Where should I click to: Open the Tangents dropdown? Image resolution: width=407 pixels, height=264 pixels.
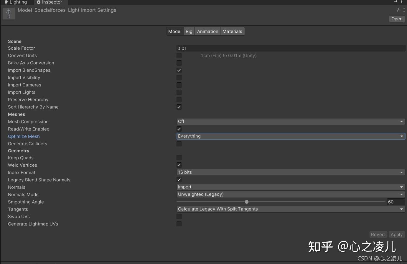[291, 209]
